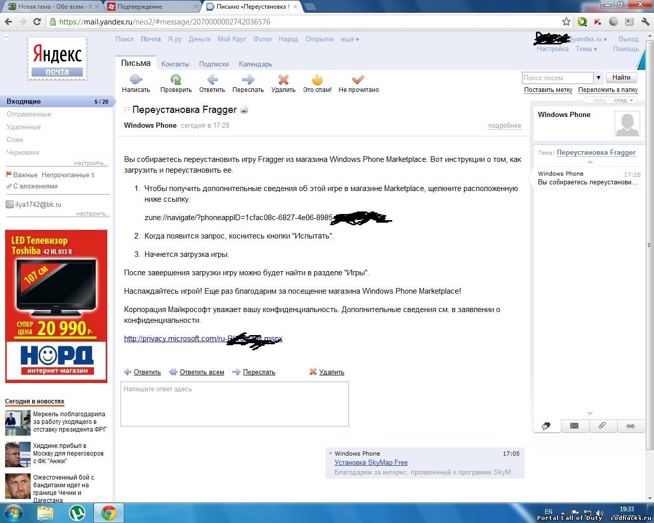Screen dimensions: 654x523
Task: Click the sender avatar thumbnail
Action: (x=627, y=124)
